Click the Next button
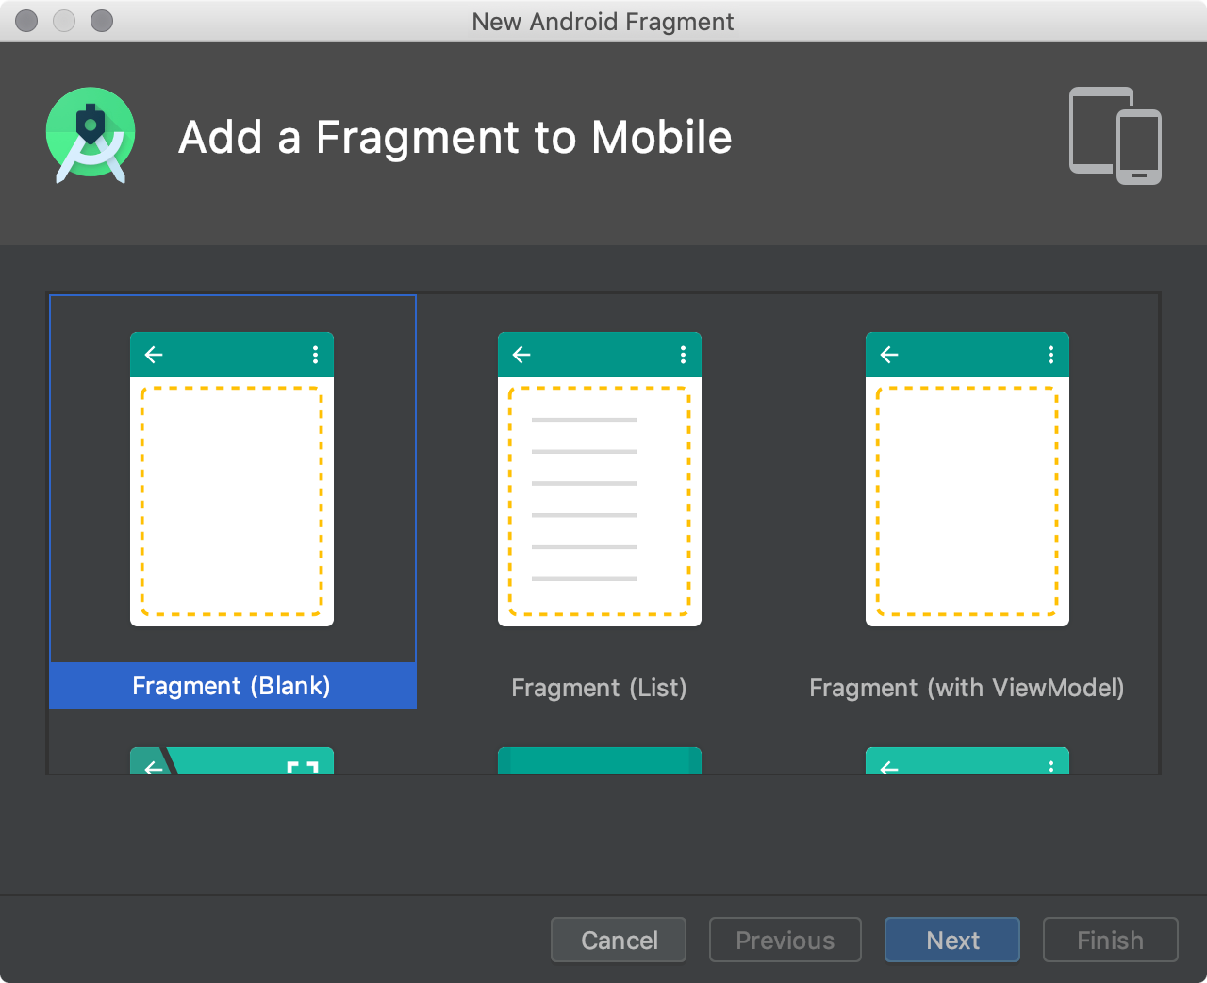Screen dimensions: 1207x983 (951, 940)
